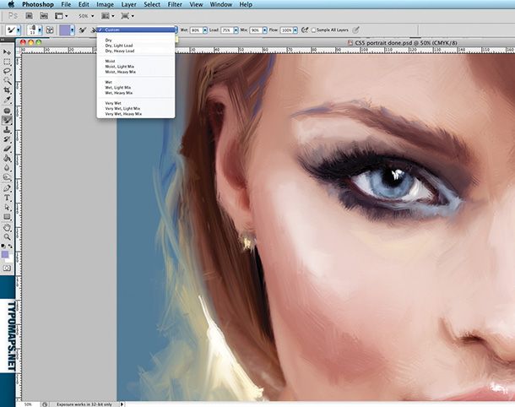The height and width of the screenshot is (407, 515).
Task: Select the Type tool
Action: (7, 198)
